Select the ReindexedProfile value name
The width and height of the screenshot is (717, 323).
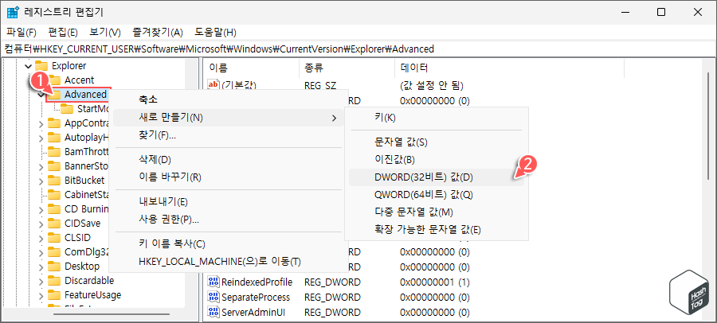(257, 282)
